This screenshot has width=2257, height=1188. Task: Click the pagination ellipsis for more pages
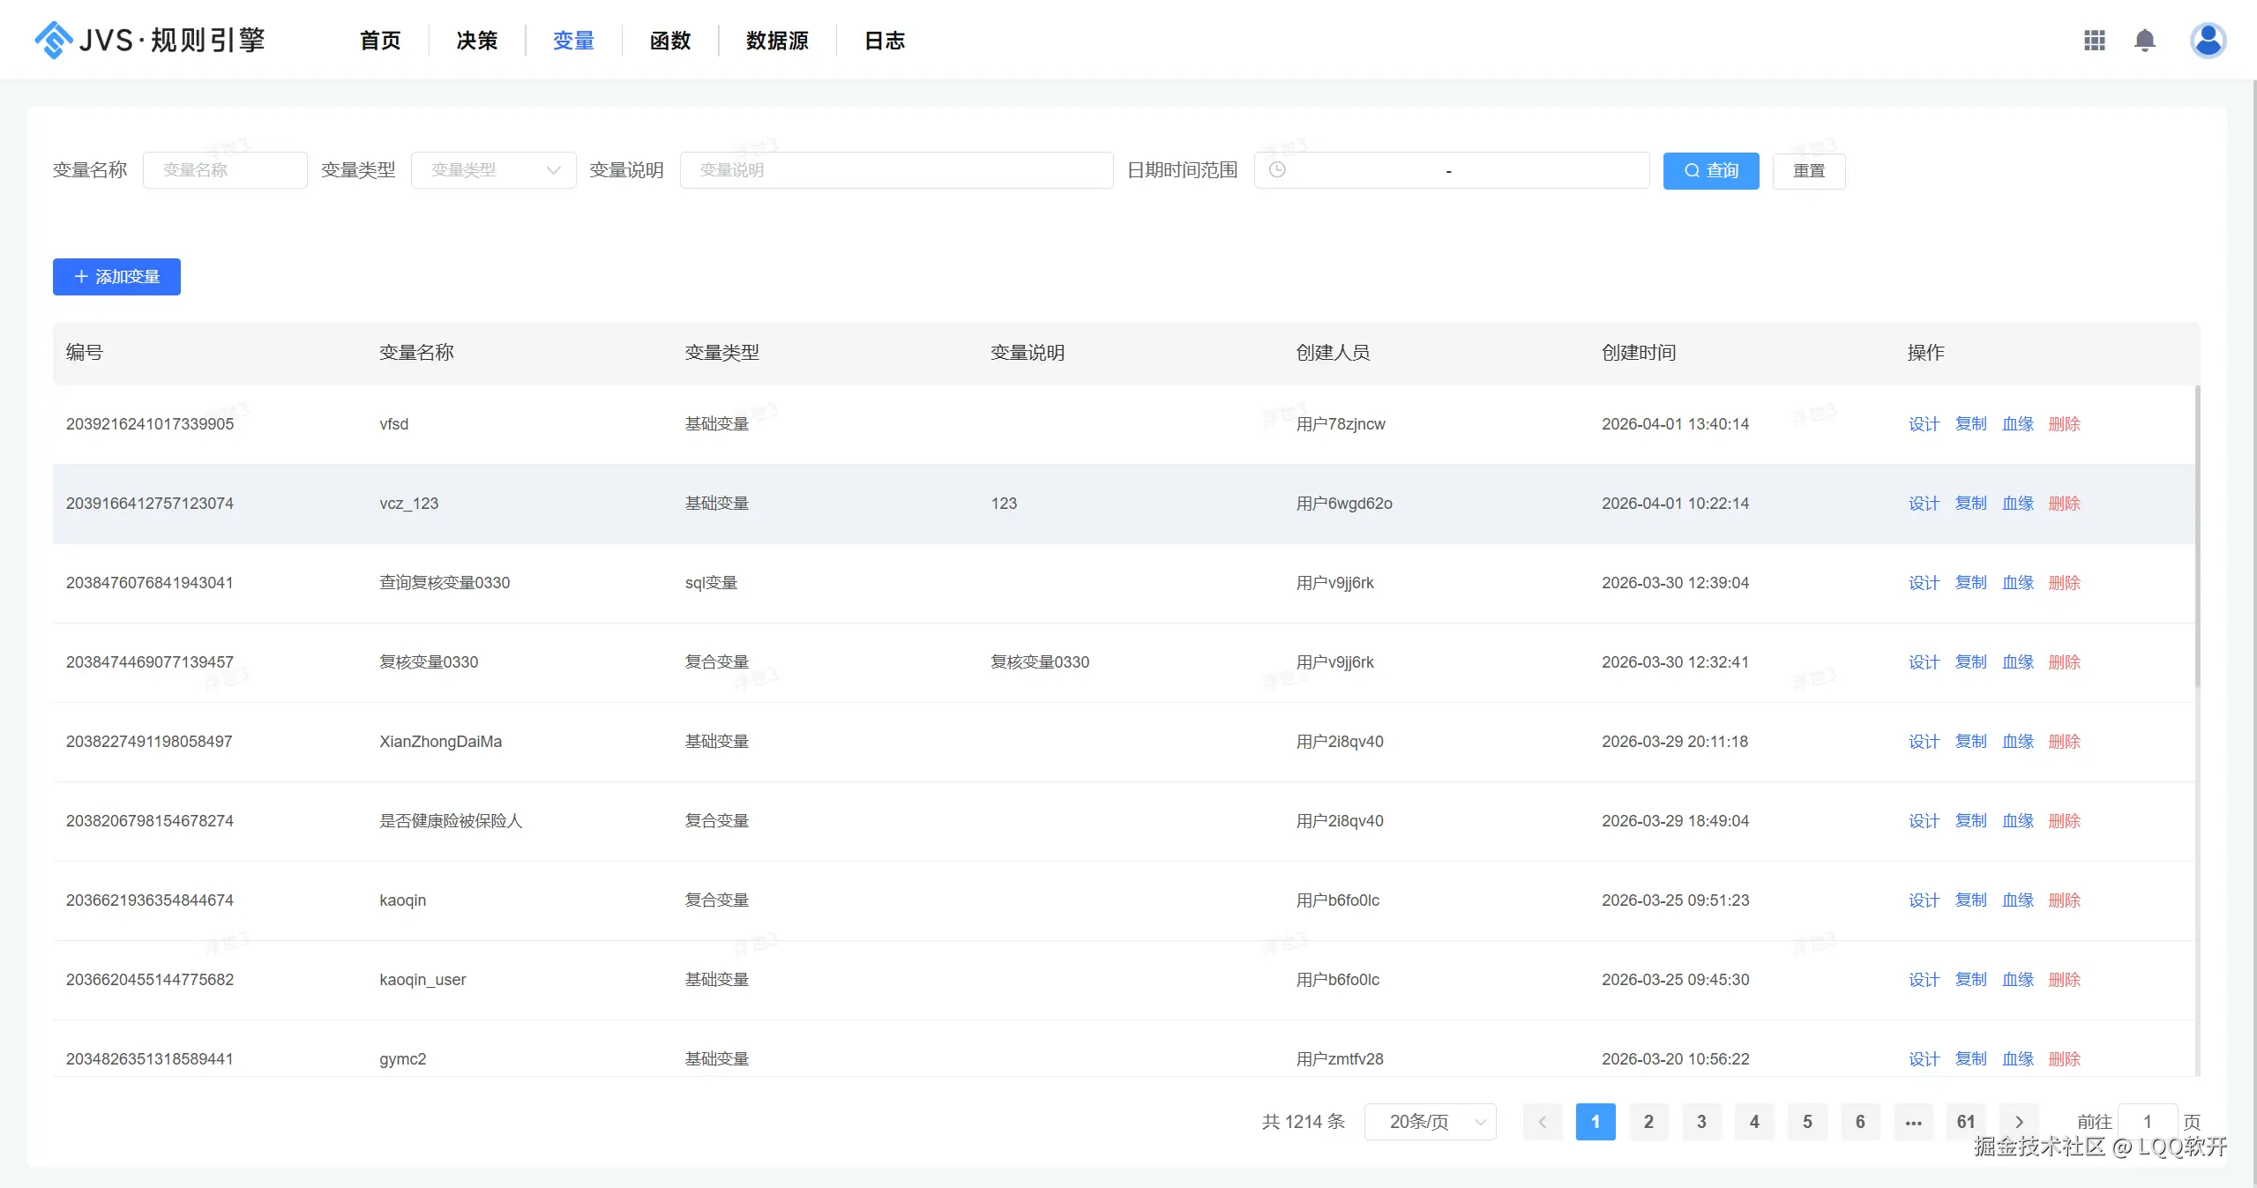(x=1913, y=1122)
